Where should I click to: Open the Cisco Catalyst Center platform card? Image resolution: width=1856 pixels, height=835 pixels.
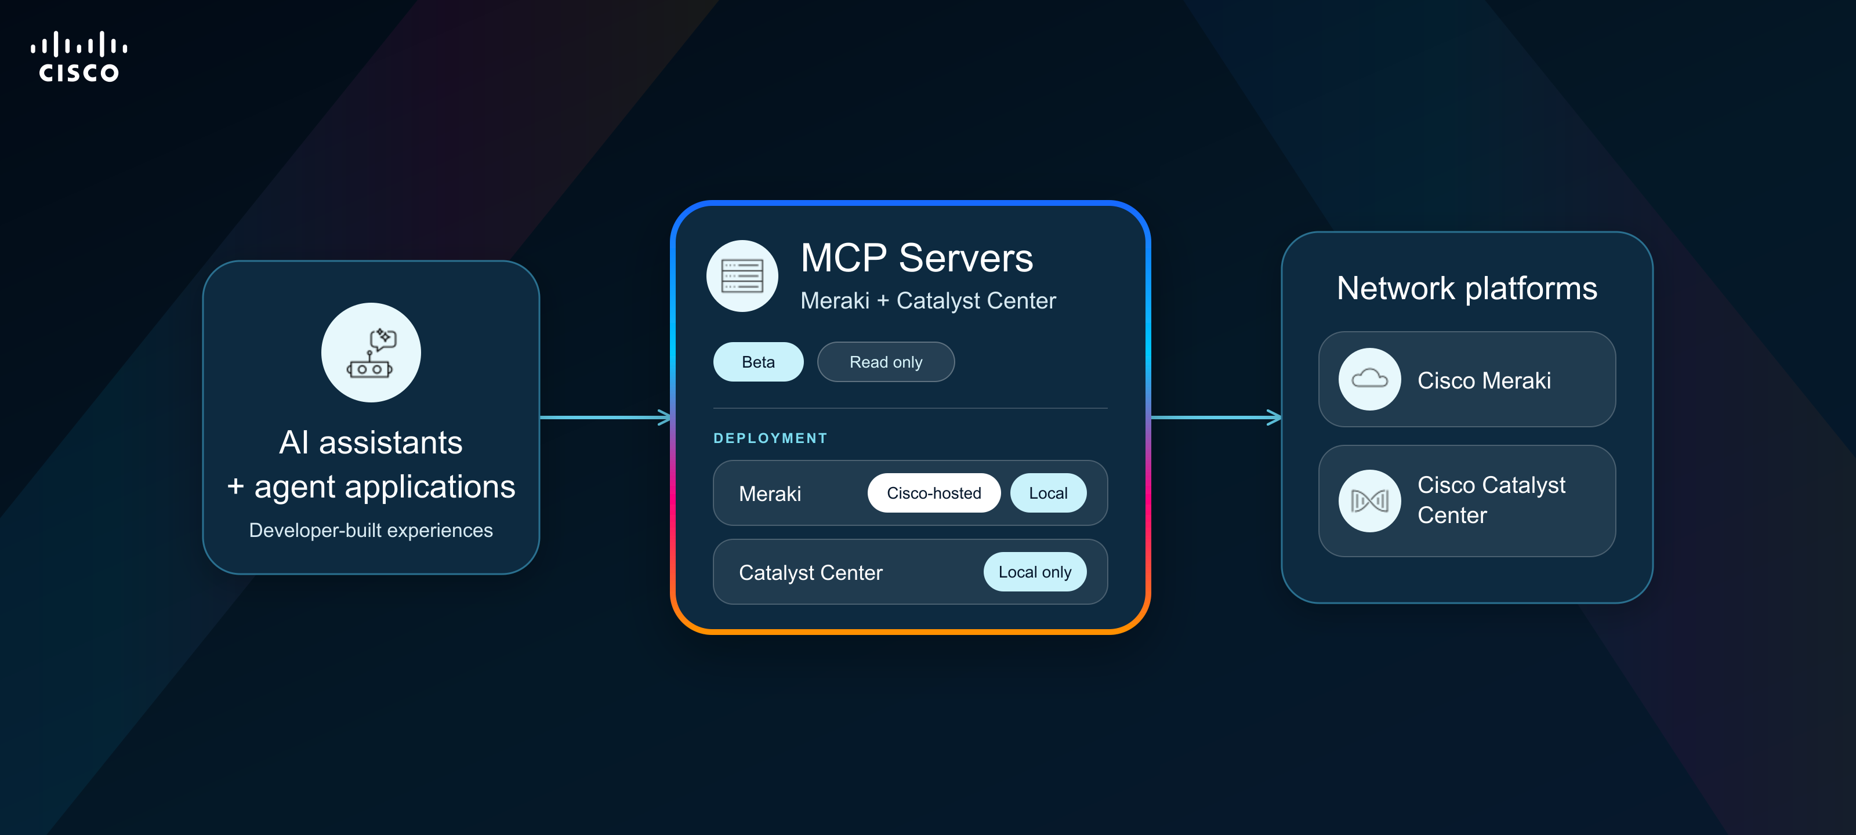(x=1467, y=501)
